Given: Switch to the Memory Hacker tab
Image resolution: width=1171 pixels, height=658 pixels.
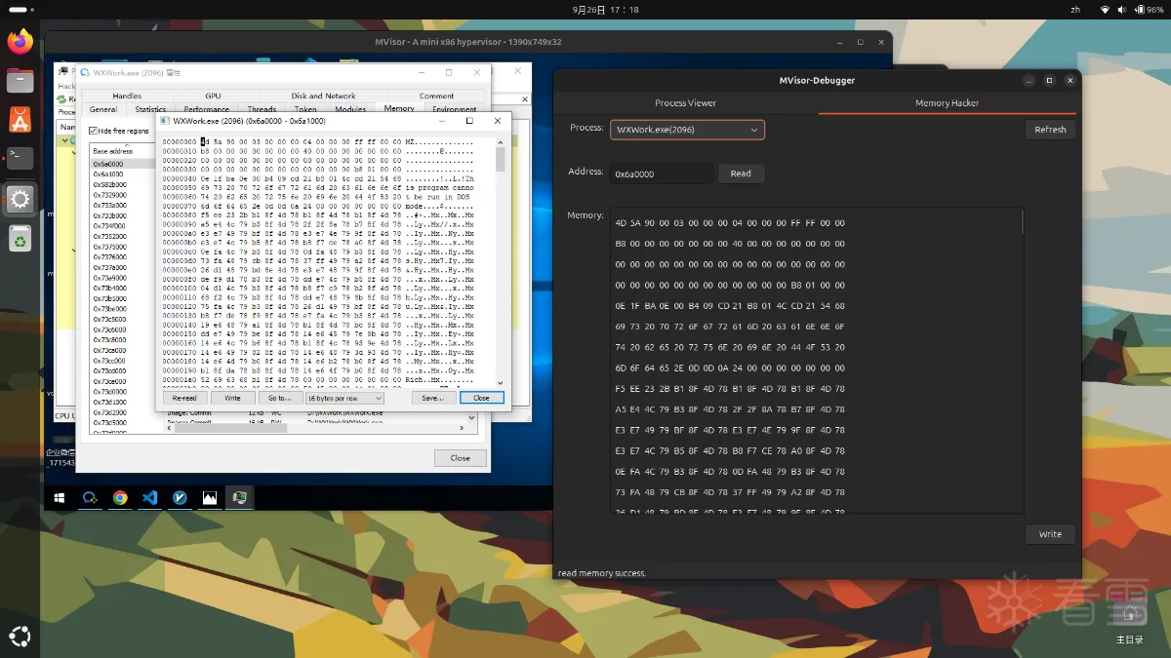Looking at the screenshot, I should [947, 102].
